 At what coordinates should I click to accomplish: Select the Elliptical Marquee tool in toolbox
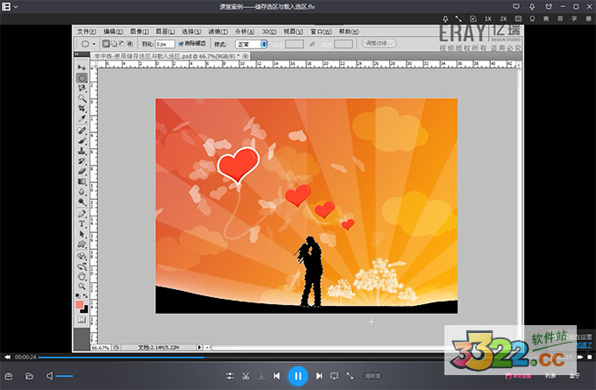[82, 78]
